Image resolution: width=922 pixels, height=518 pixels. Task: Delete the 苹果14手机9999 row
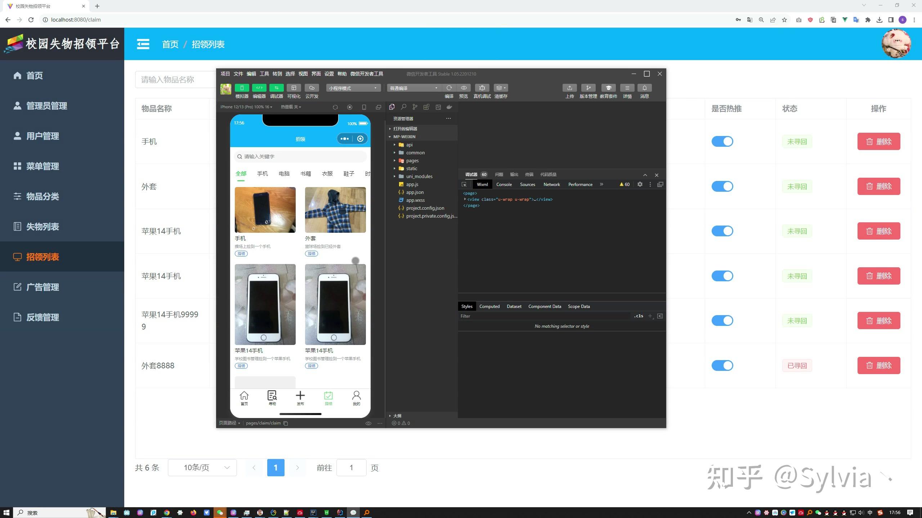[878, 321]
